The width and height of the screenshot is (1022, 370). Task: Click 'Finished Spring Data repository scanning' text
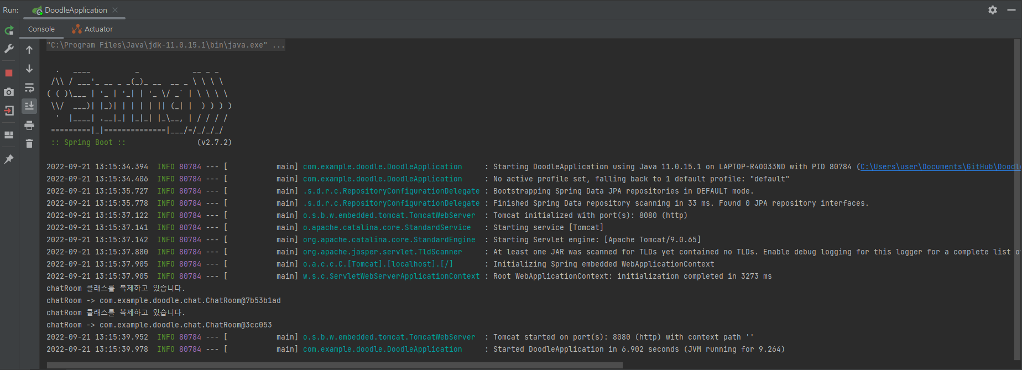[x=582, y=203]
